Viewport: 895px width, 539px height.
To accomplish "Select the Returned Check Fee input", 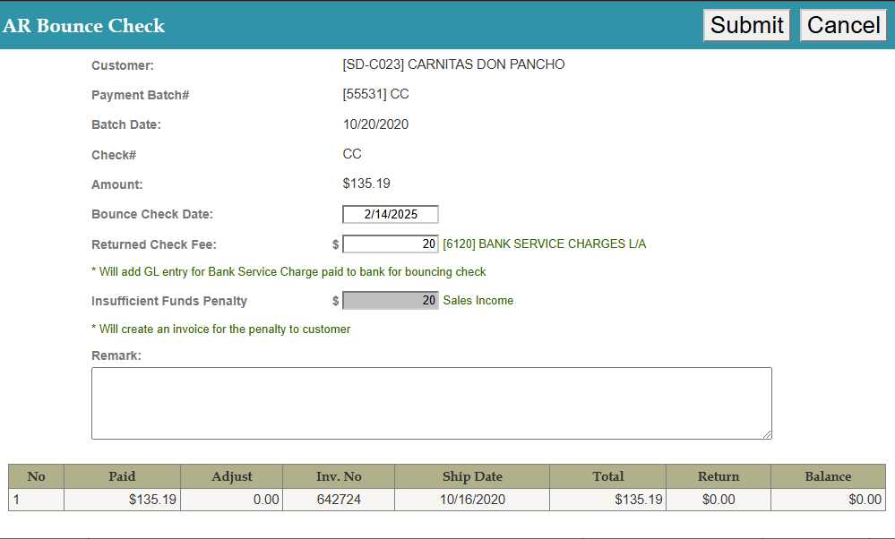I will 391,244.
